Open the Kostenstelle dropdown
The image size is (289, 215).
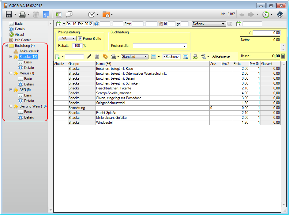pyautogui.click(x=185, y=46)
